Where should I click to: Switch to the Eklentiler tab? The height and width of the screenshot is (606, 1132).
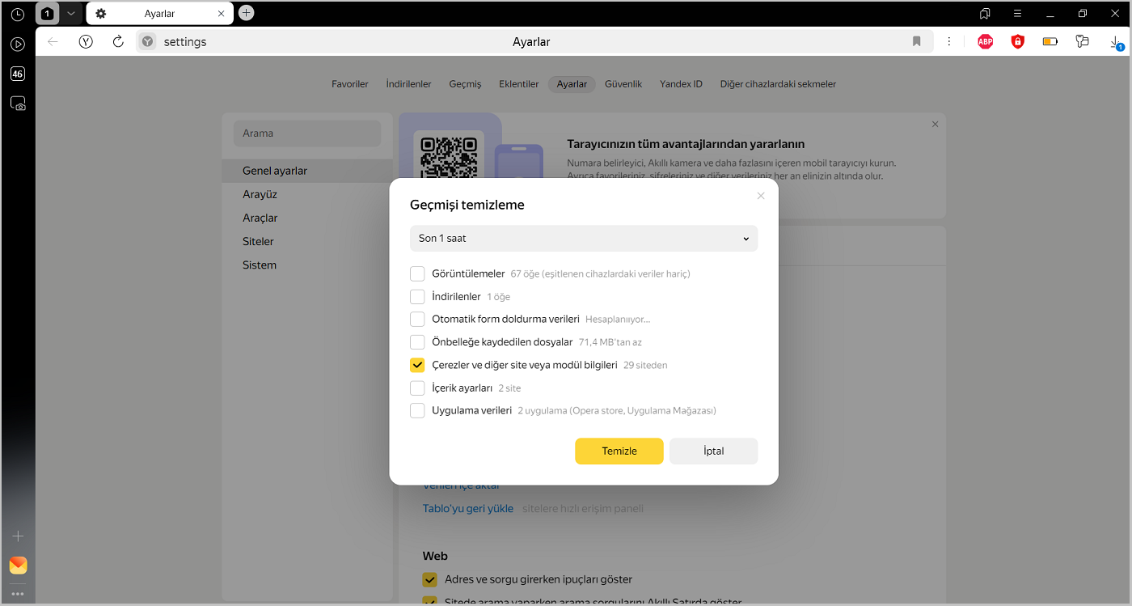click(x=518, y=84)
